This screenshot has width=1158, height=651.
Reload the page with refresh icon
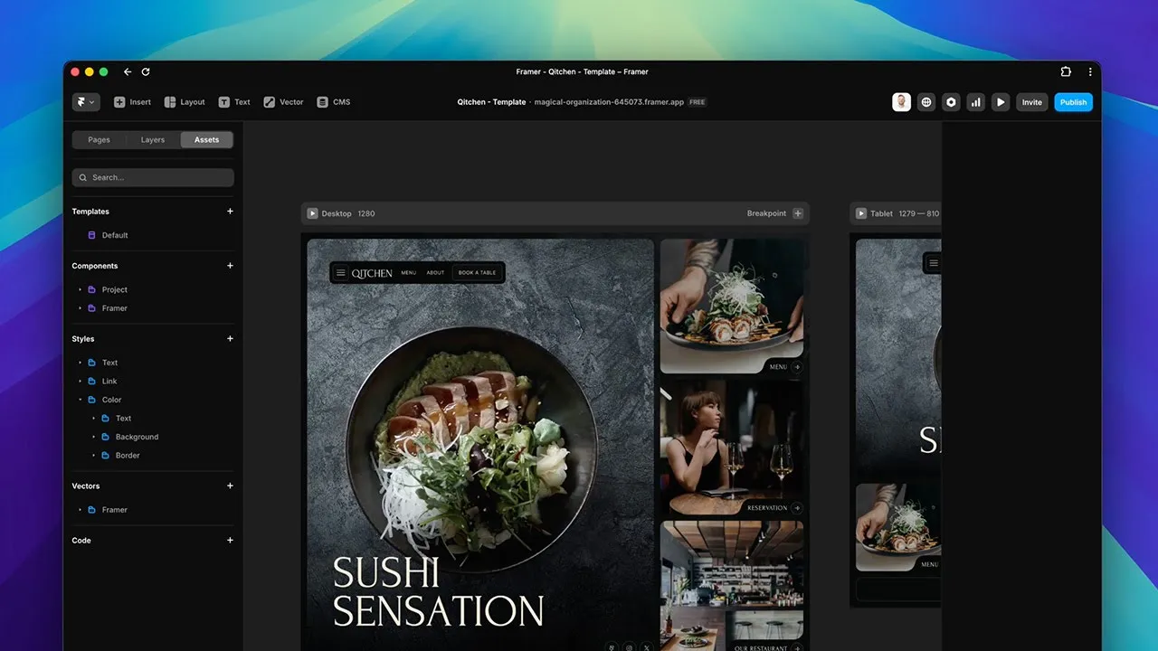click(x=146, y=71)
